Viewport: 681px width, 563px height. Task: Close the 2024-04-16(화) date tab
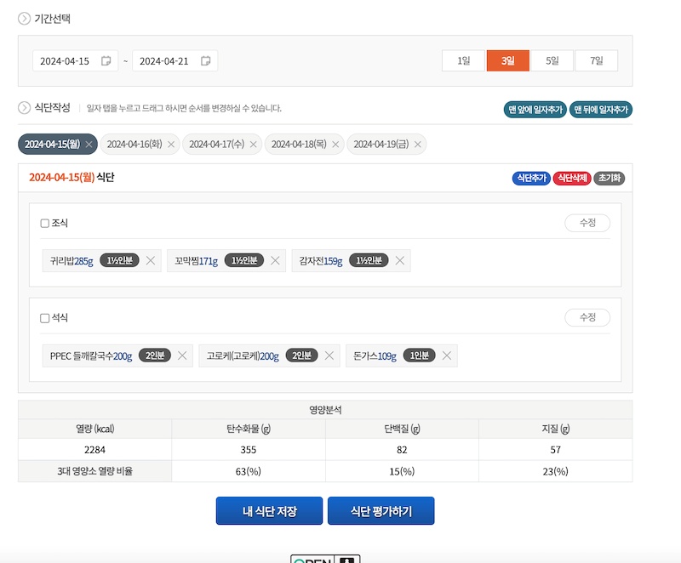click(171, 145)
